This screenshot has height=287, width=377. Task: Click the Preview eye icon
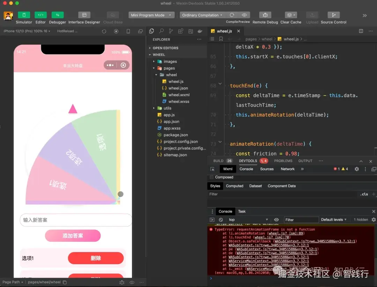point(244,15)
